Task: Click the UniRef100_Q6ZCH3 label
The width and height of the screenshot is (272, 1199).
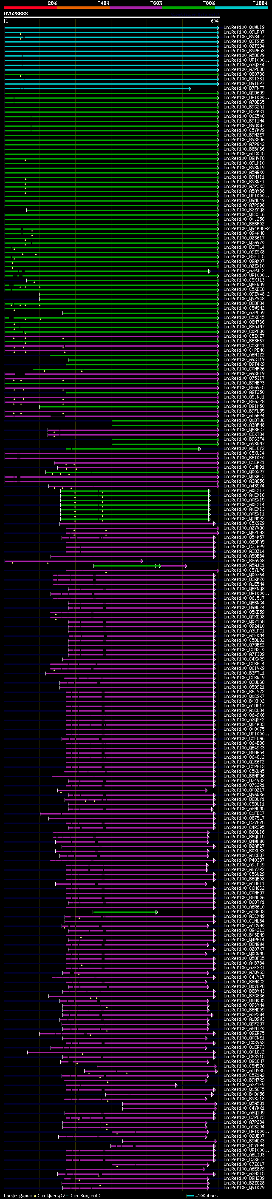Action: pos(244,533)
